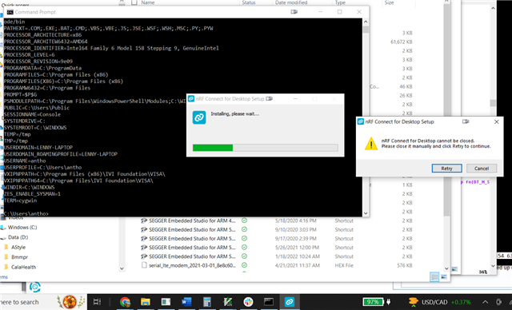Open Windows (C:) in the navigation pane

22,227
